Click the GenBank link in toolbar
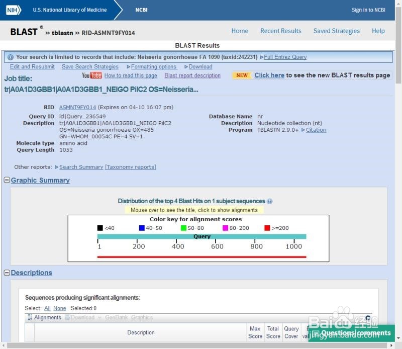The width and height of the screenshot is (402, 349). pyautogui.click(x=117, y=317)
